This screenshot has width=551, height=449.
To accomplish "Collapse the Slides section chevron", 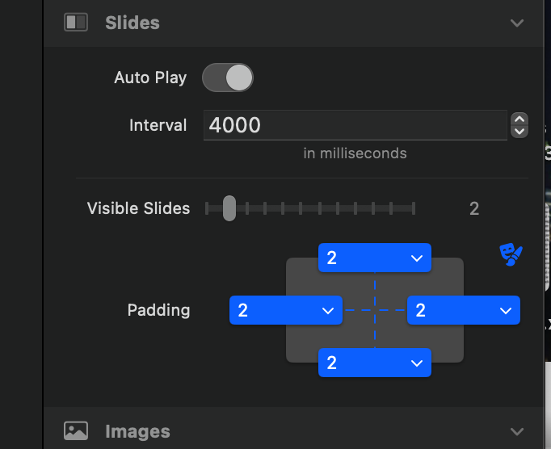I will [x=517, y=23].
